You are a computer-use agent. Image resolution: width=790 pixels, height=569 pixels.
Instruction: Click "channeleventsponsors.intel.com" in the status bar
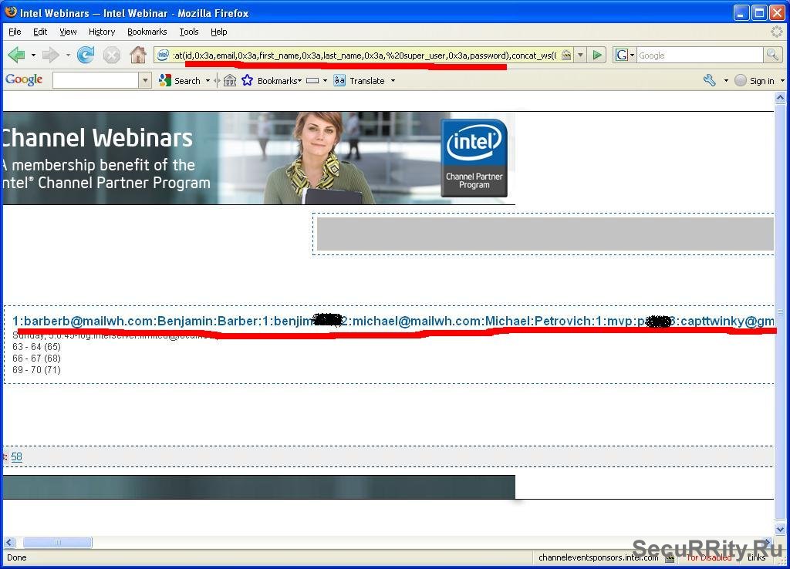[598, 557]
